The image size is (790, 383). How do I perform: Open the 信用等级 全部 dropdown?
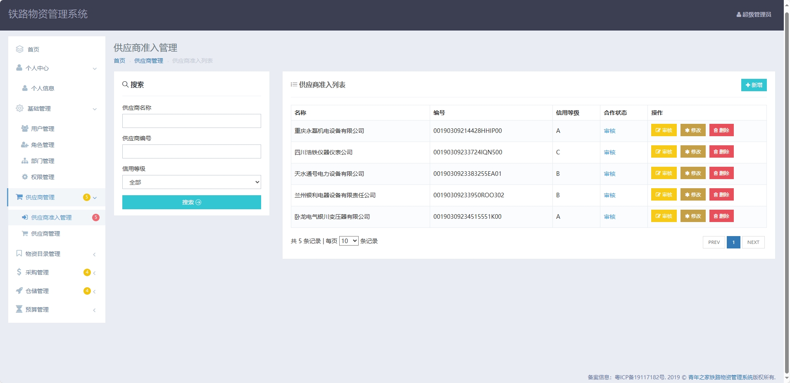[x=191, y=182]
